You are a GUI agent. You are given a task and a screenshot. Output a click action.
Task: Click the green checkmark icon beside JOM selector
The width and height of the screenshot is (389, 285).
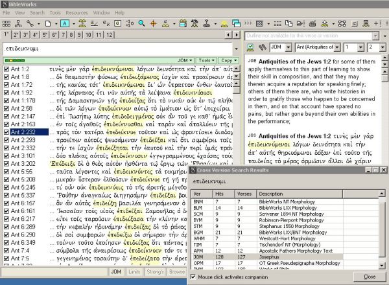250,47
